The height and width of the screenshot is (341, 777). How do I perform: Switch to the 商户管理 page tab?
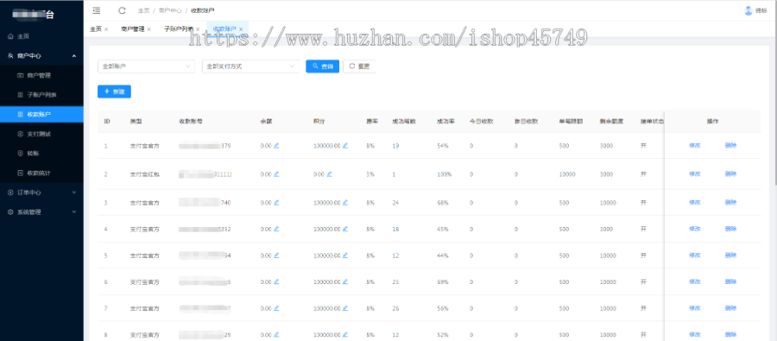tap(133, 29)
